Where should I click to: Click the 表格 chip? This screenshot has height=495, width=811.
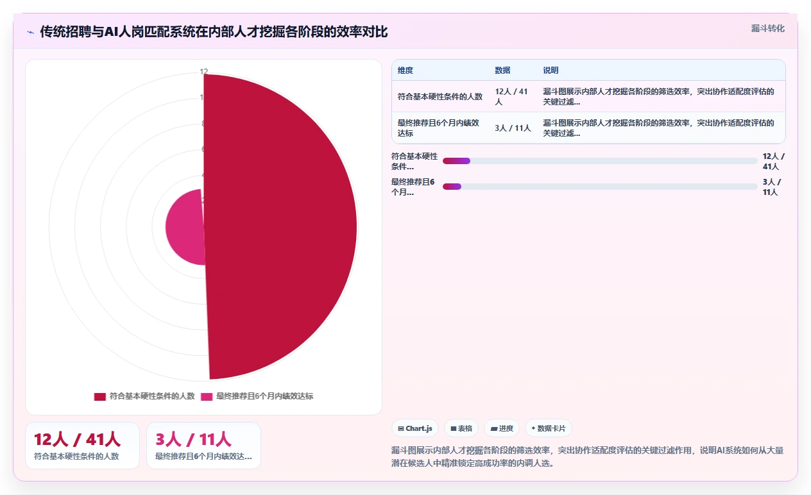point(461,428)
